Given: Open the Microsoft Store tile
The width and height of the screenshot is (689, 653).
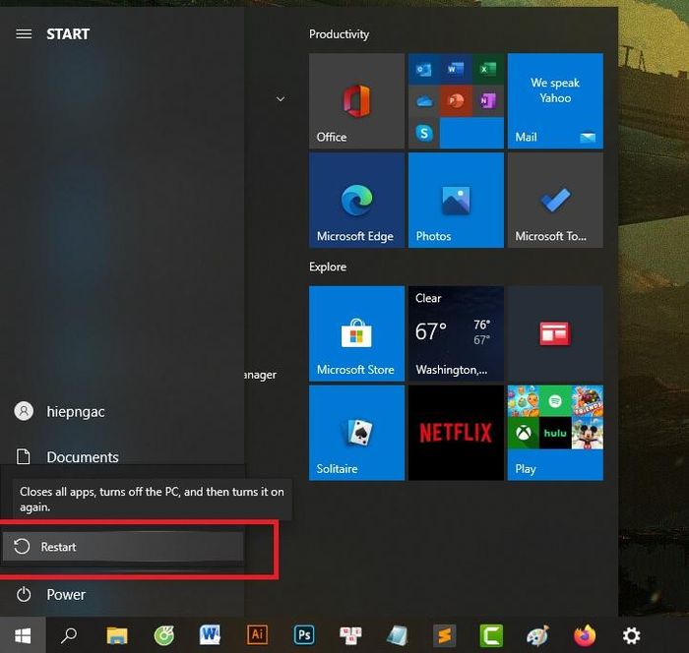Looking at the screenshot, I should point(356,333).
